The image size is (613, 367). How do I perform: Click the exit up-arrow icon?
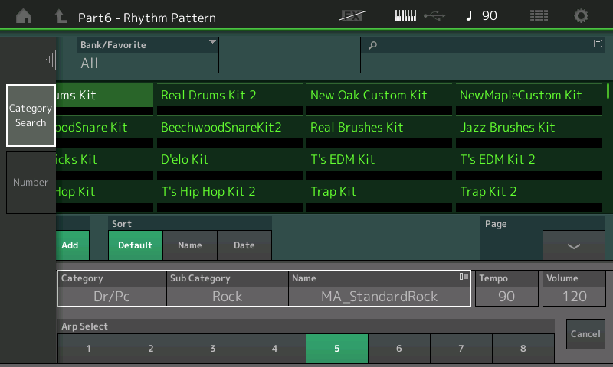click(61, 16)
